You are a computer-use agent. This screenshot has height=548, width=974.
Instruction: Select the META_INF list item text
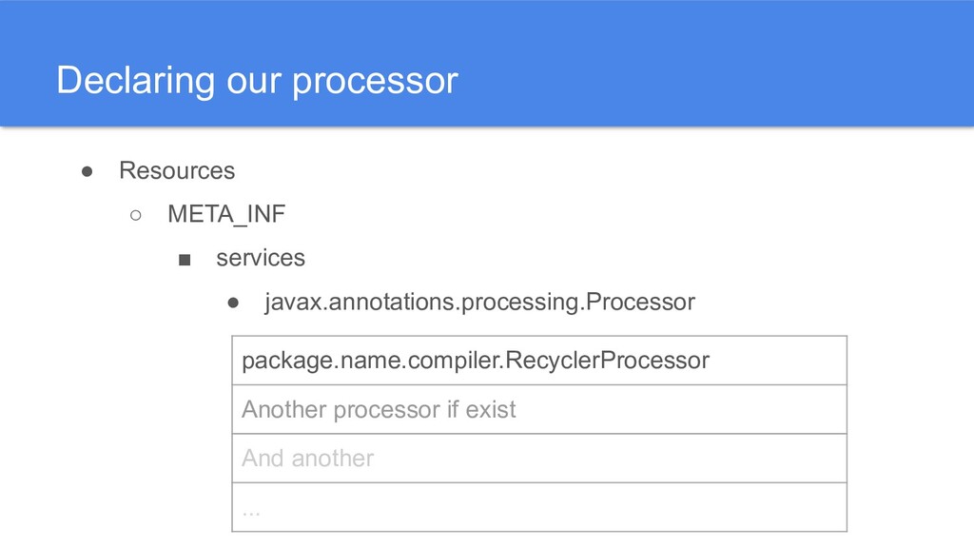click(x=225, y=215)
